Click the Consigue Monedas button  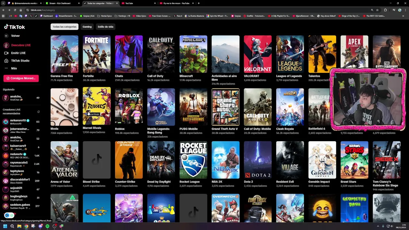[21, 78]
